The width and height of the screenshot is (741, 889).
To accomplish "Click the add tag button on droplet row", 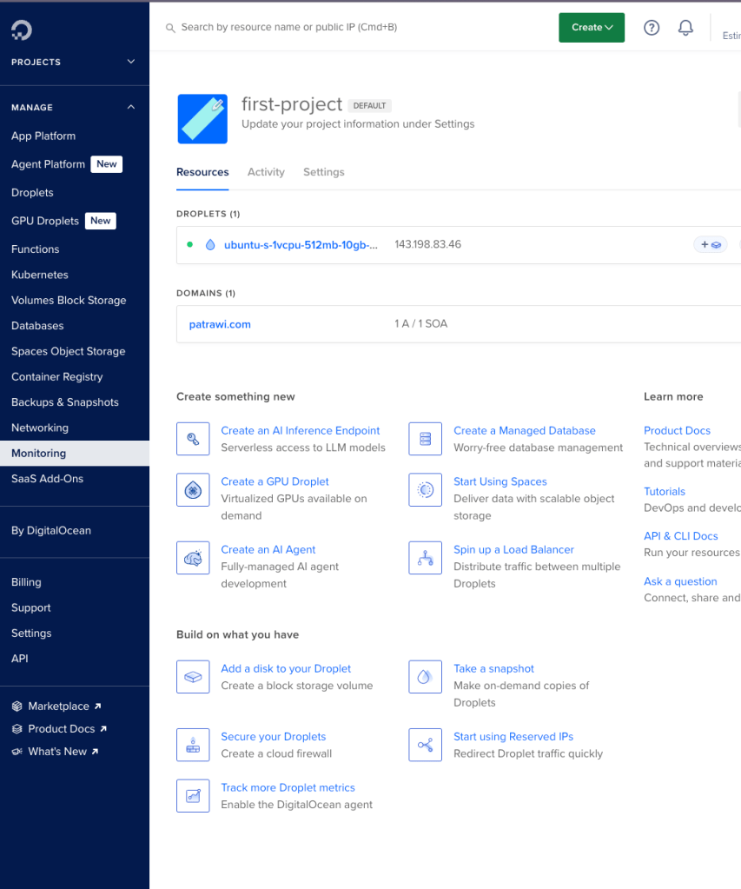I will (710, 245).
